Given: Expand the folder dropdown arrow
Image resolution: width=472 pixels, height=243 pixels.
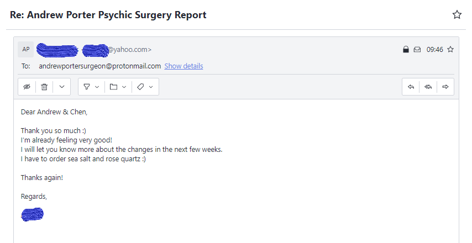Looking at the screenshot, I should (124, 87).
